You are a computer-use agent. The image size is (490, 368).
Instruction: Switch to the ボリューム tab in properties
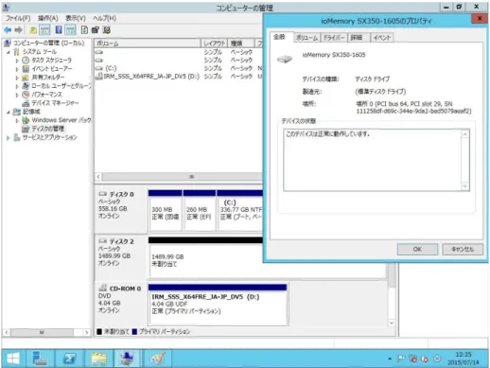coord(306,38)
